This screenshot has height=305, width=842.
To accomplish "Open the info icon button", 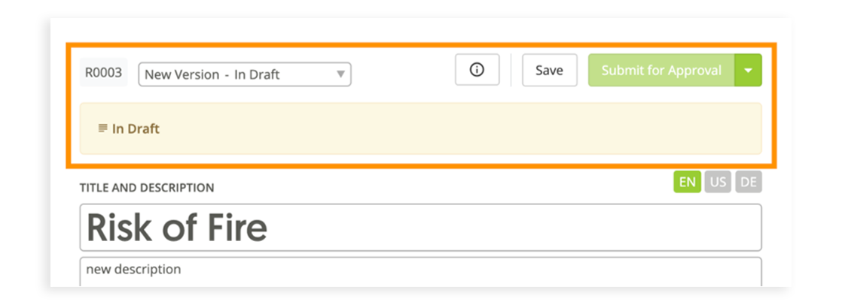I will pos(477,70).
